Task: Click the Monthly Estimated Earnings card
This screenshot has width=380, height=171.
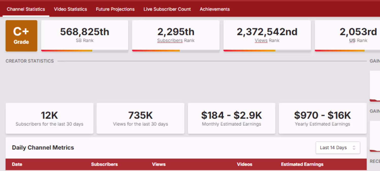Action: click(232, 118)
